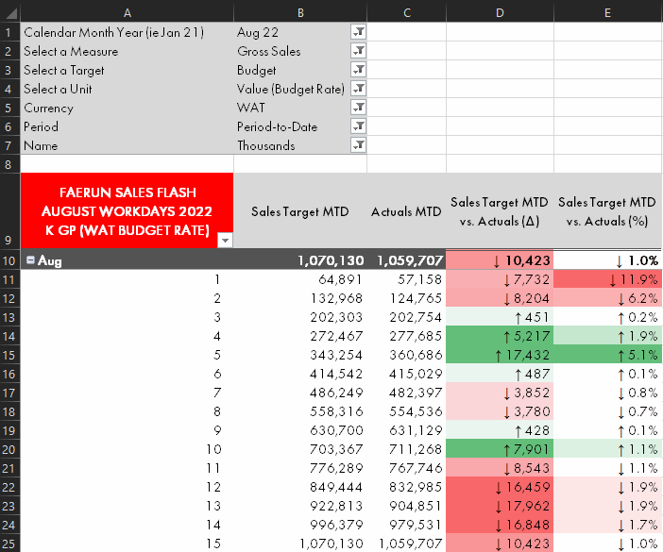The width and height of the screenshot is (663, 552).
Task: Select column A header
Action: point(127,12)
